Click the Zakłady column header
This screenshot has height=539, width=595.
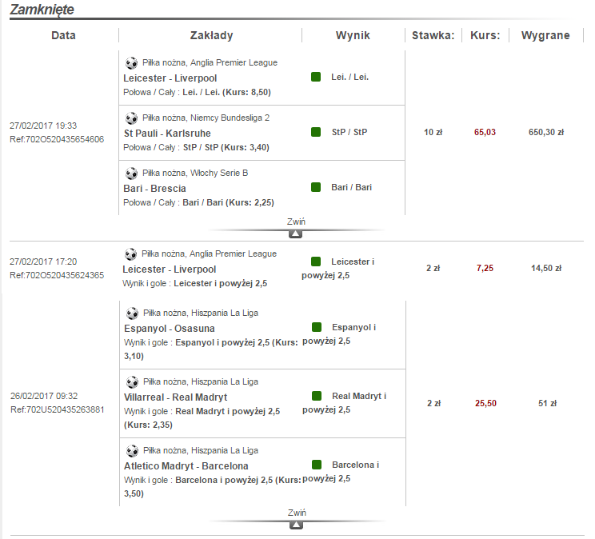(x=212, y=35)
